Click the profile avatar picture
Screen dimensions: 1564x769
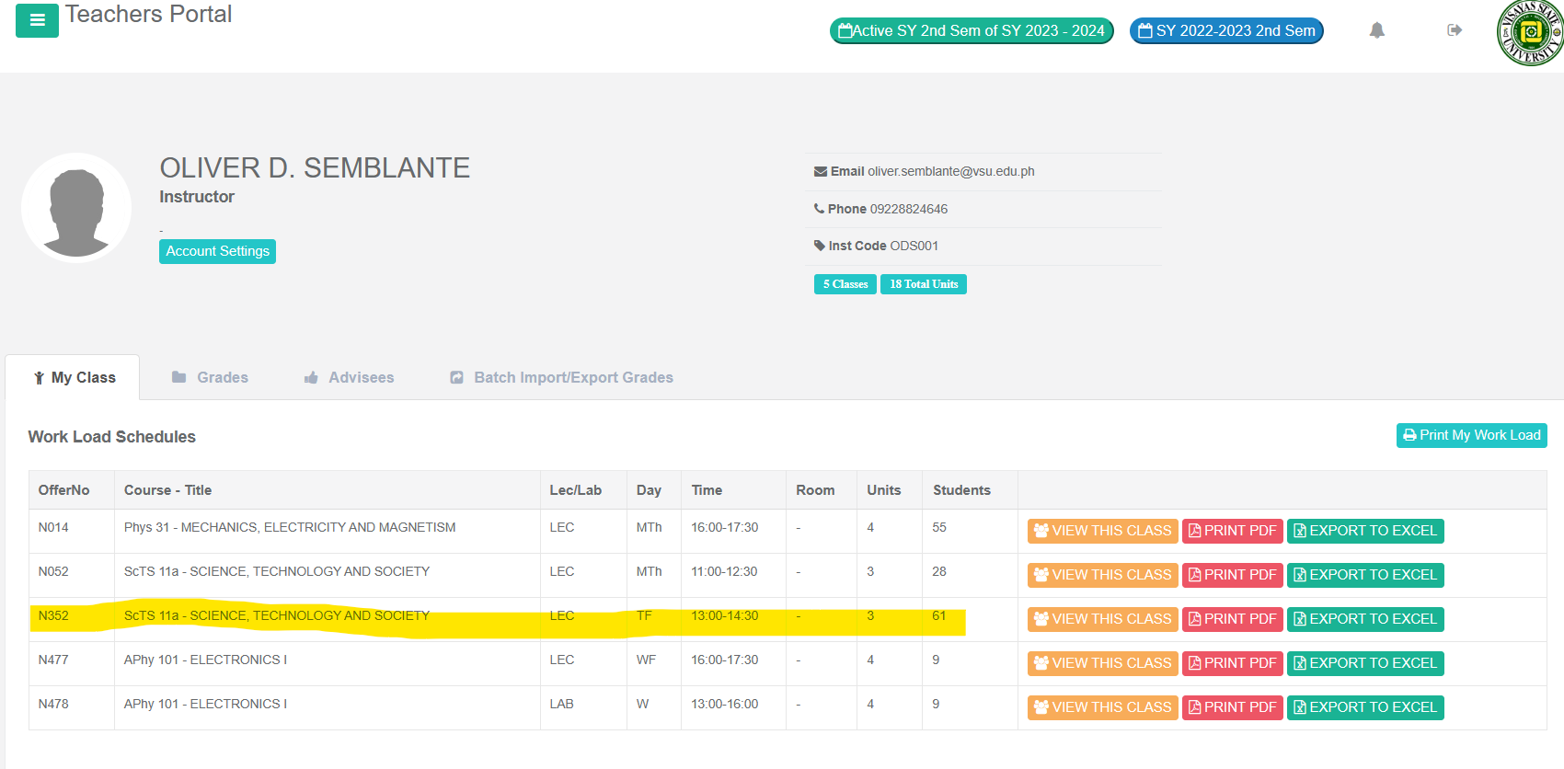76,208
